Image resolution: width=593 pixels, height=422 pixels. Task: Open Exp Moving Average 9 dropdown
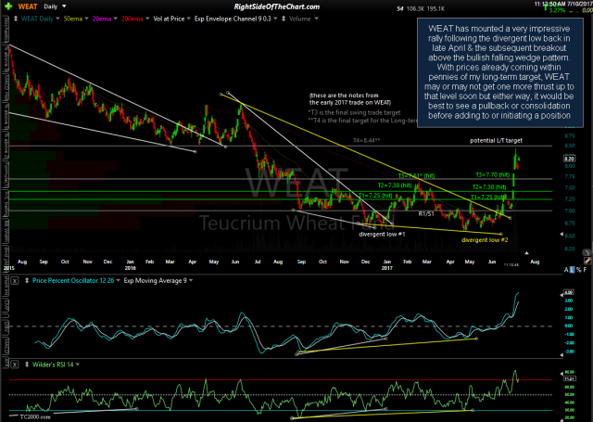coord(191,280)
